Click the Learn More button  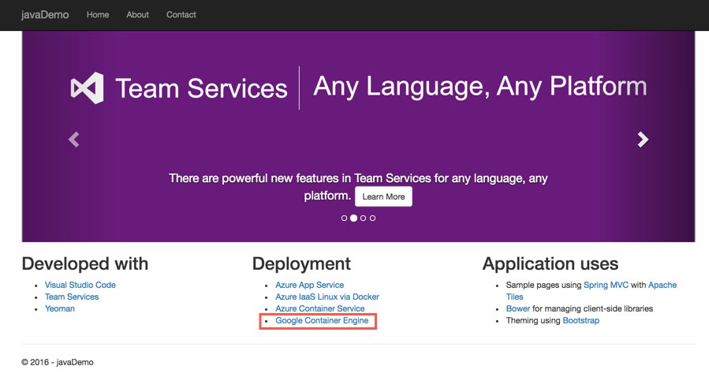coord(383,196)
